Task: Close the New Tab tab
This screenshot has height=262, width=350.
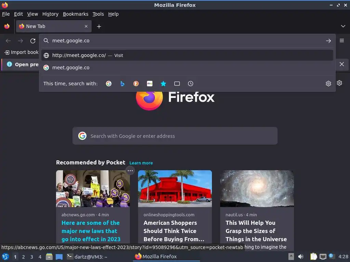Action: tap(86, 26)
